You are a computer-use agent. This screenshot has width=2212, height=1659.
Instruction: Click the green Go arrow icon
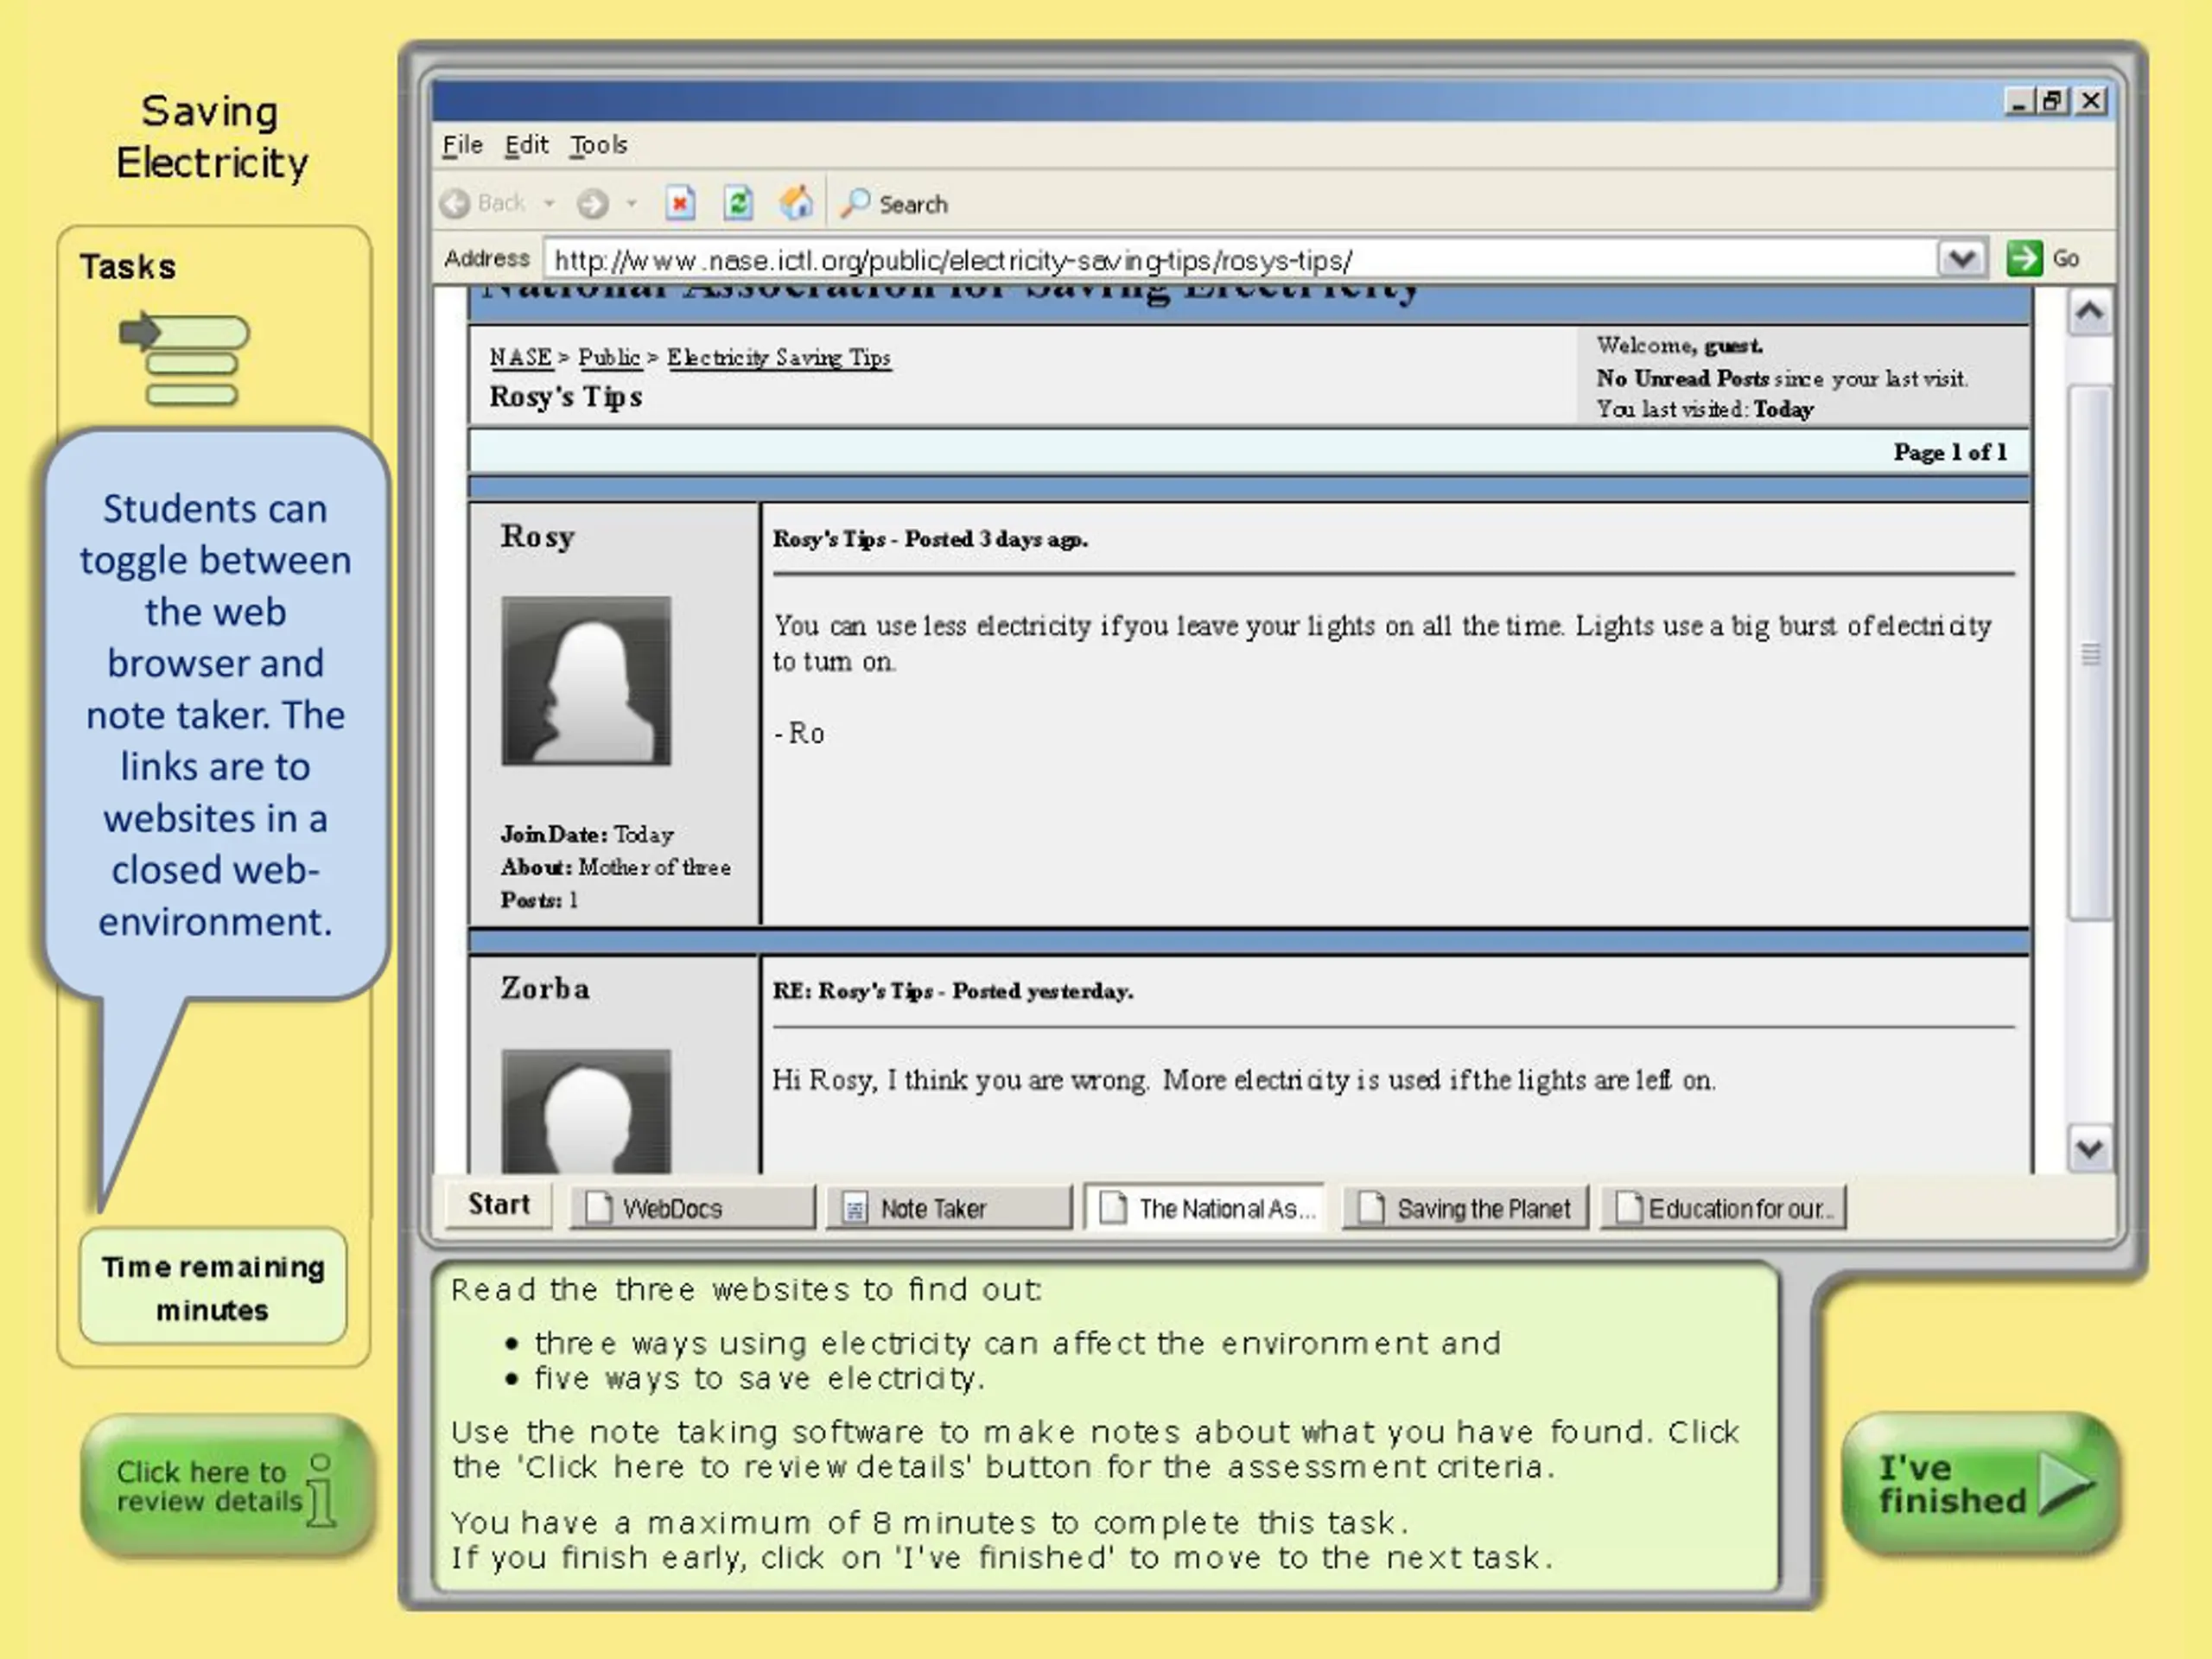(2024, 258)
